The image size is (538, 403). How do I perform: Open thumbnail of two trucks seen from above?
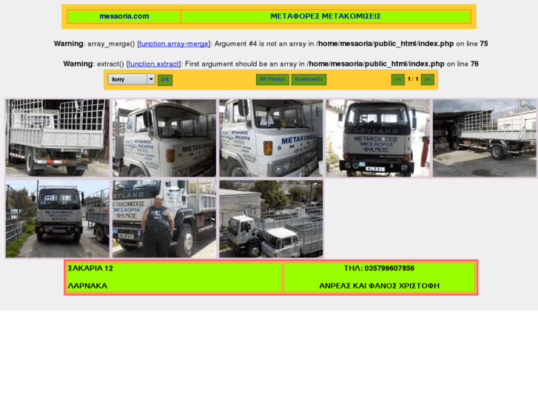click(x=271, y=219)
